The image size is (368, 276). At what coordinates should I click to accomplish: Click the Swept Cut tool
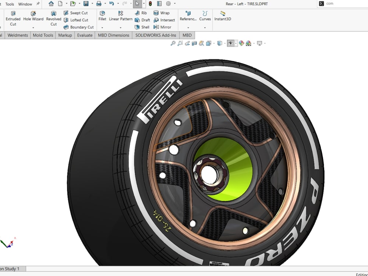tap(76, 13)
